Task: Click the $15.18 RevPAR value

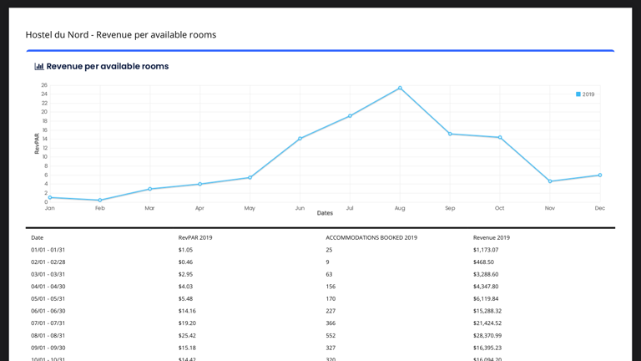Action: coord(187,348)
